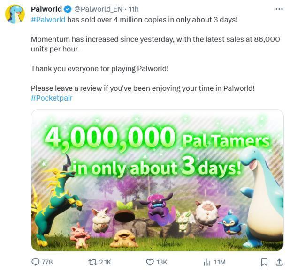Open the three-dot more options menu
Screen dimensions: 290x271
(279, 9)
